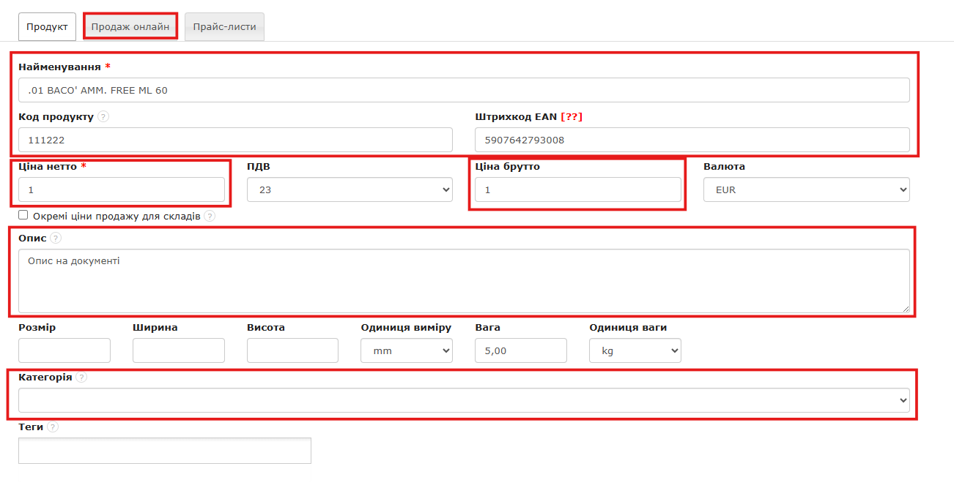Screen dimensions: 954x488
Task: Click help icon beside separate warehouse prices
Action: [x=210, y=217]
